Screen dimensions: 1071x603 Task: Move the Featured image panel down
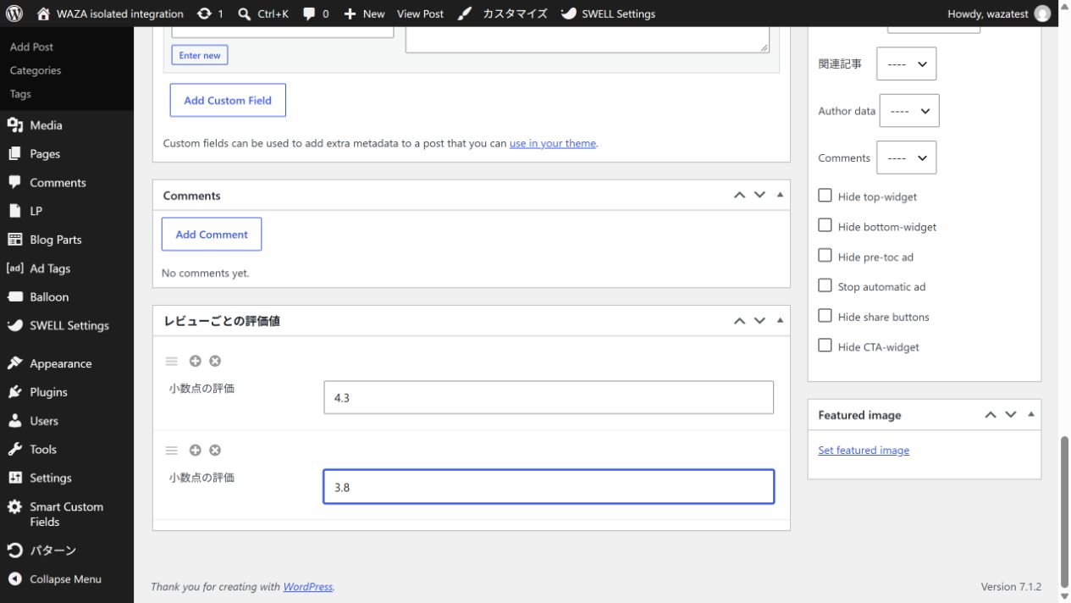[x=1010, y=415]
